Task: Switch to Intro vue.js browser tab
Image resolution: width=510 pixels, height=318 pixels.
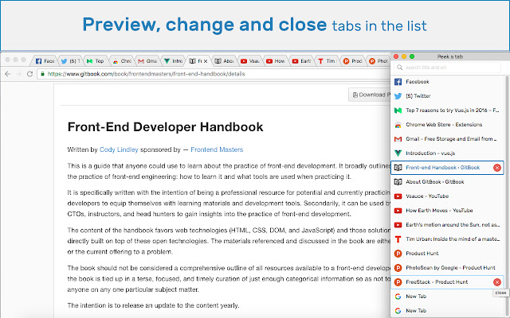Action: click(x=173, y=61)
